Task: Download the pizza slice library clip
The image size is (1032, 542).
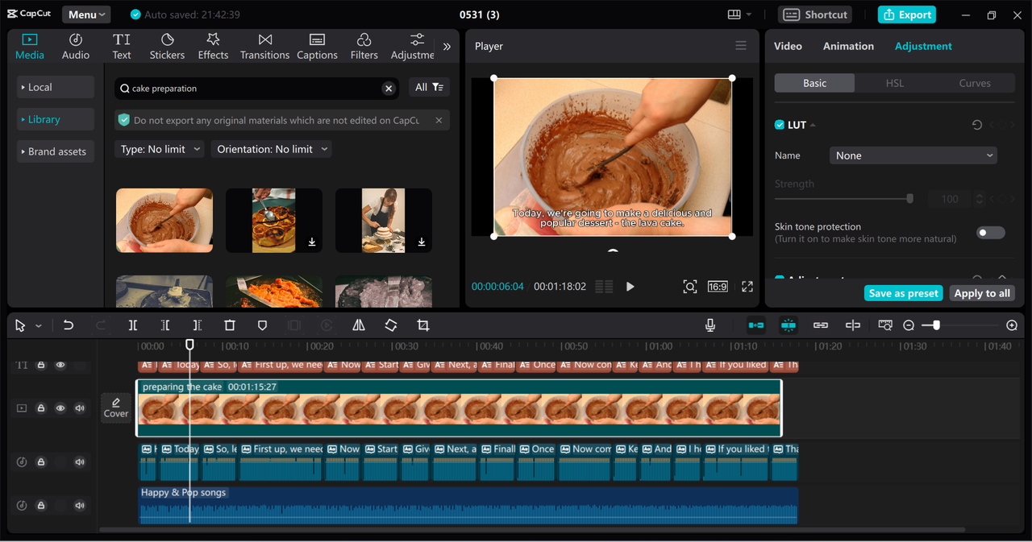Action: pyautogui.click(x=312, y=242)
